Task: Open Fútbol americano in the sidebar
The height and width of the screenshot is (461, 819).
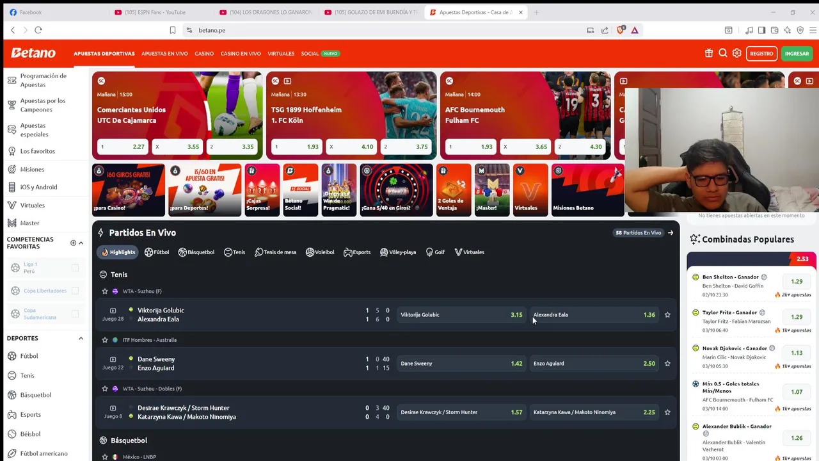Action: (44, 453)
